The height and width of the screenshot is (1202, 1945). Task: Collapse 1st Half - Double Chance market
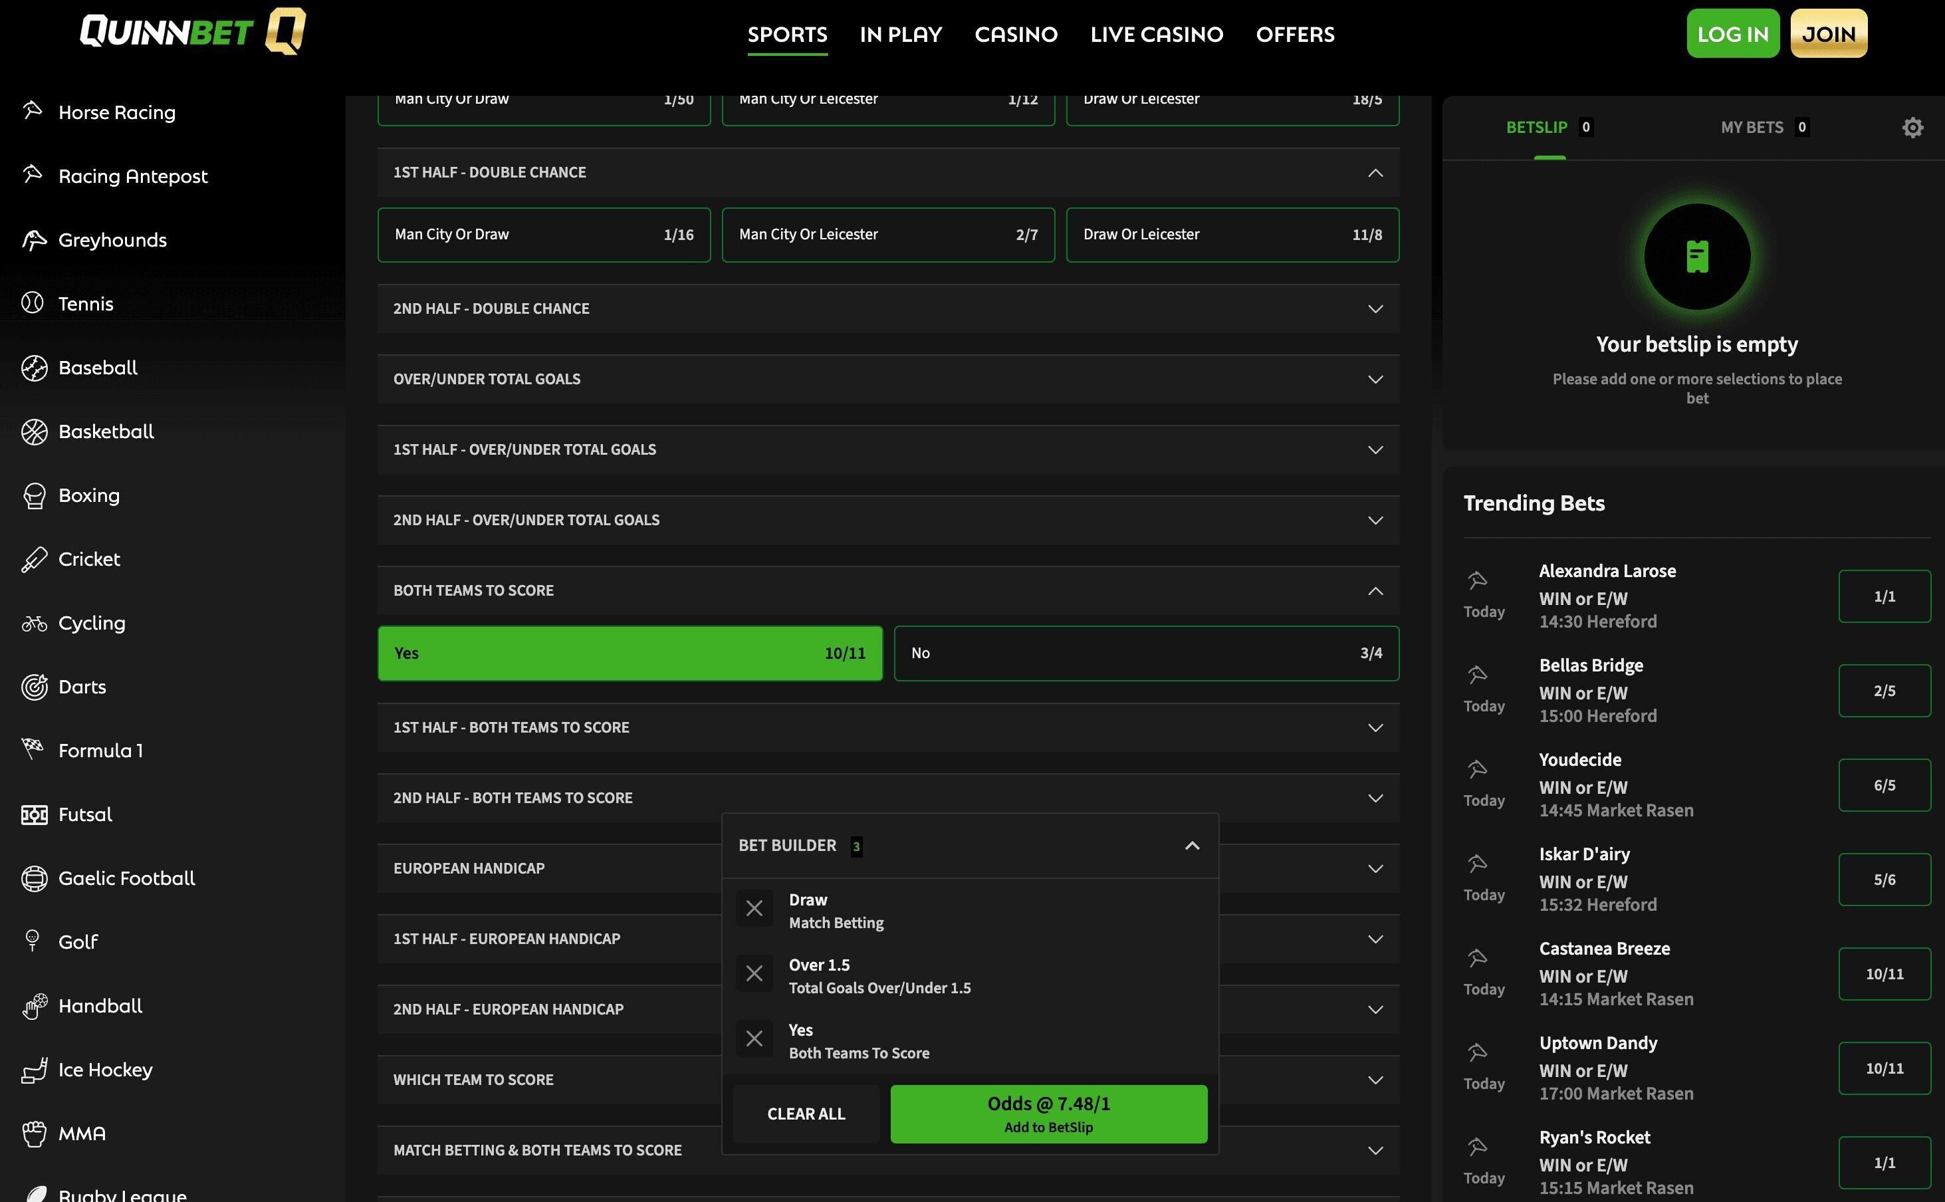pyautogui.click(x=888, y=172)
